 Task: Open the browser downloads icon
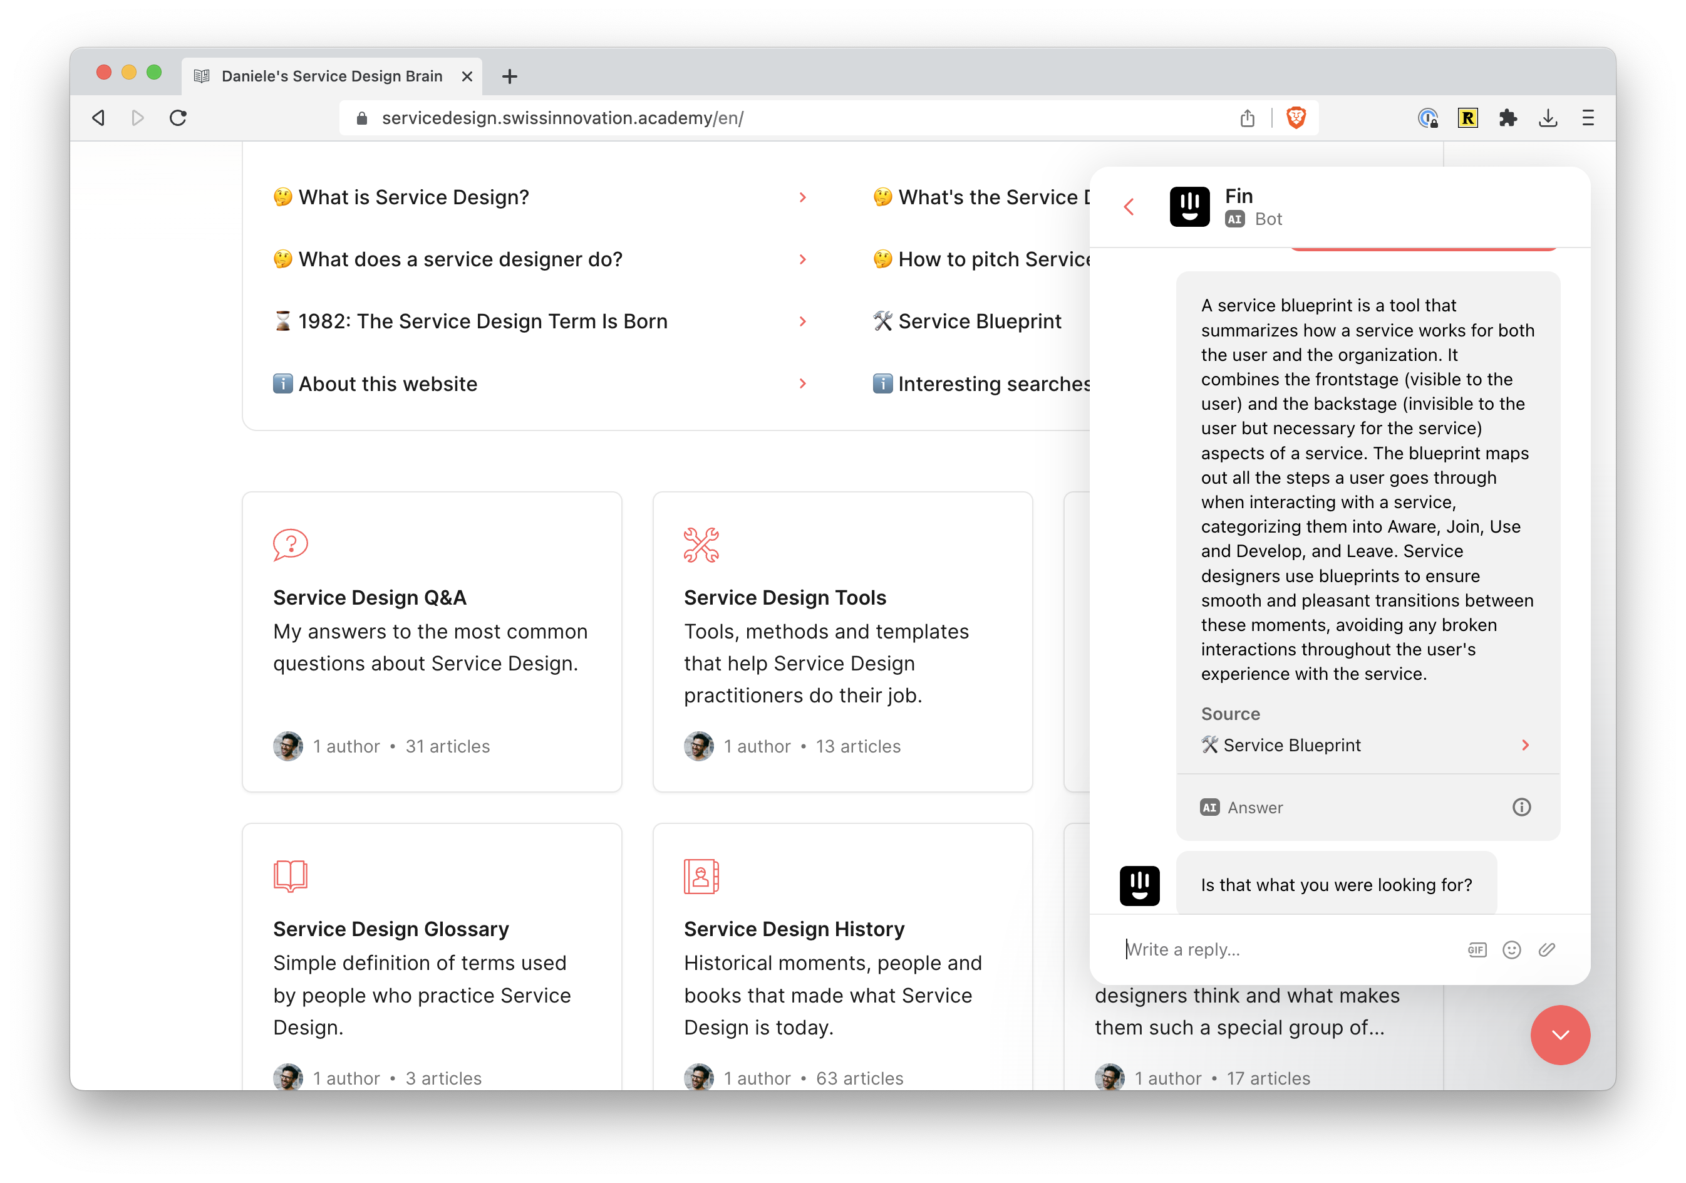point(1548,118)
